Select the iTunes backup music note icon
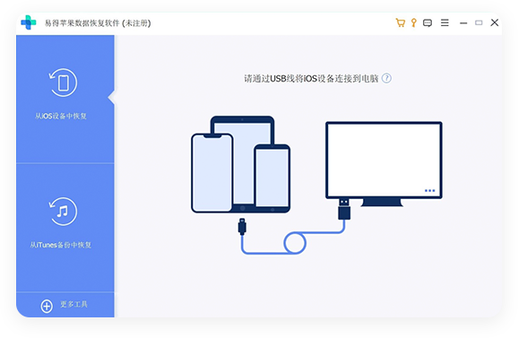The height and width of the screenshot is (338, 518). pyautogui.click(x=63, y=212)
